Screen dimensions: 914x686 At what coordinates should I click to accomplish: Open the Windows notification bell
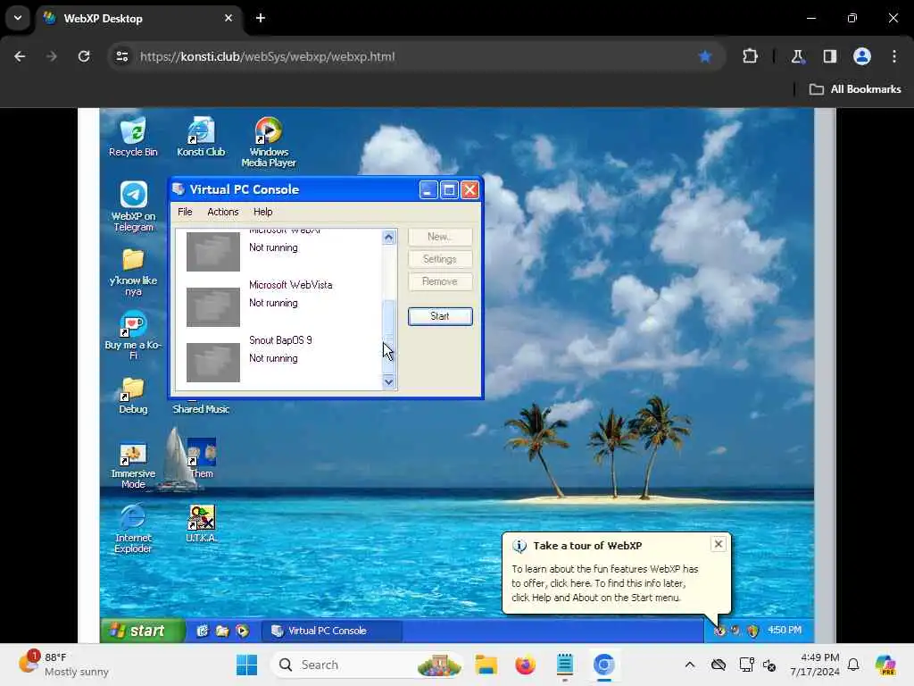click(x=853, y=665)
